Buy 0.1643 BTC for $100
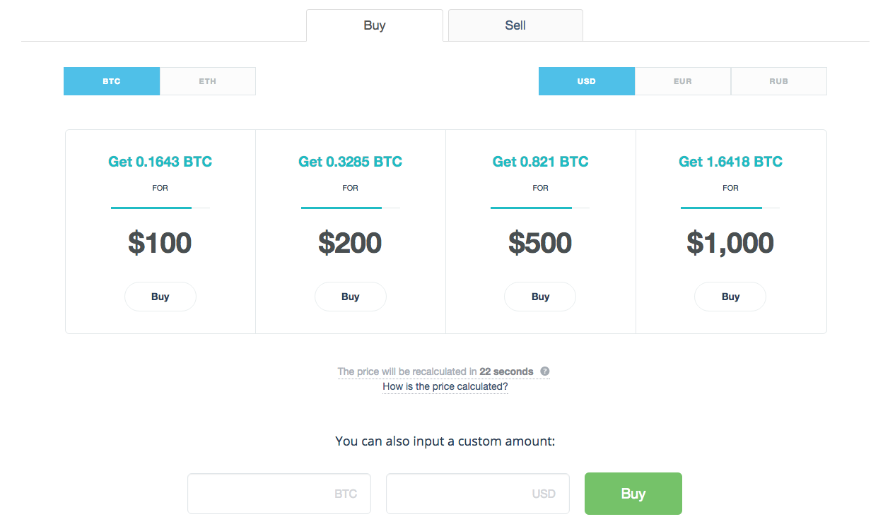Image resolution: width=895 pixels, height=524 pixels. coord(160,297)
